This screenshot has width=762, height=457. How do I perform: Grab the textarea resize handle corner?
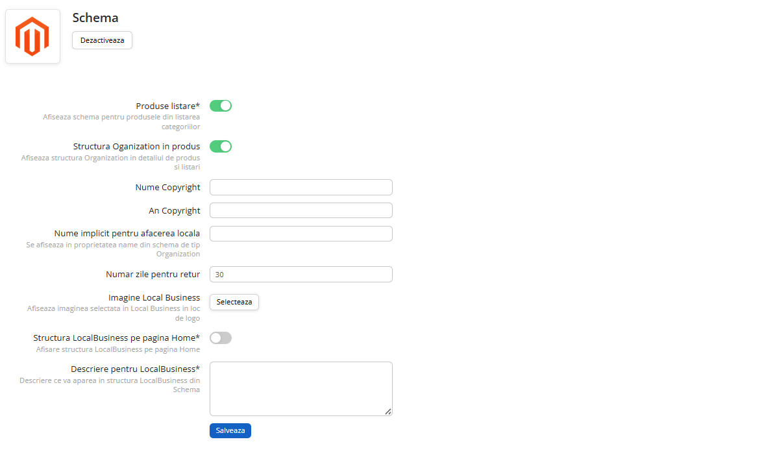pyautogui.click(x=388, y=412)
